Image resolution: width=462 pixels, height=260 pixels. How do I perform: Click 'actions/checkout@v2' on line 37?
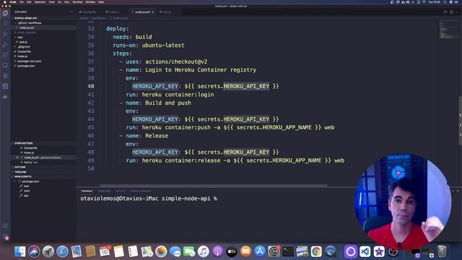tap(176, 61)
